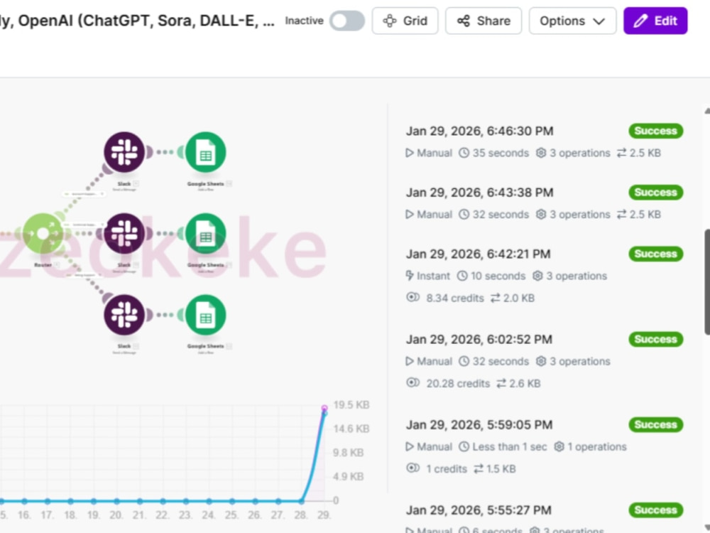Select the bottom-branch Slack module
The image size is (710, 533).
coord(124,315)
